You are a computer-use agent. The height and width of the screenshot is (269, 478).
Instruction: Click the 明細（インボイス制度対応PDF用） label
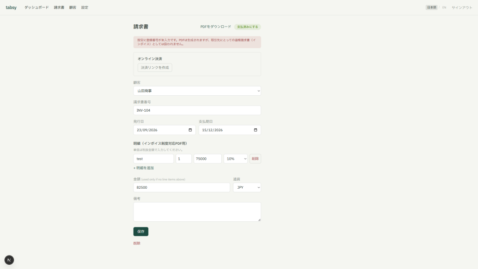160,143
